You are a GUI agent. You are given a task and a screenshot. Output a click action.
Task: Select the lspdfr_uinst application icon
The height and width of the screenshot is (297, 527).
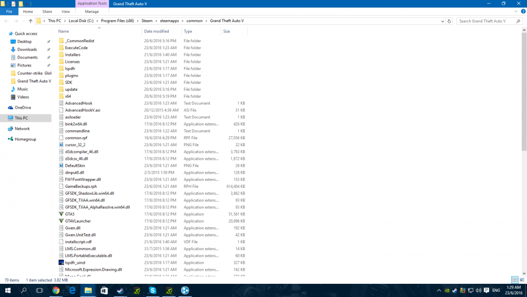tap(61, 263)
